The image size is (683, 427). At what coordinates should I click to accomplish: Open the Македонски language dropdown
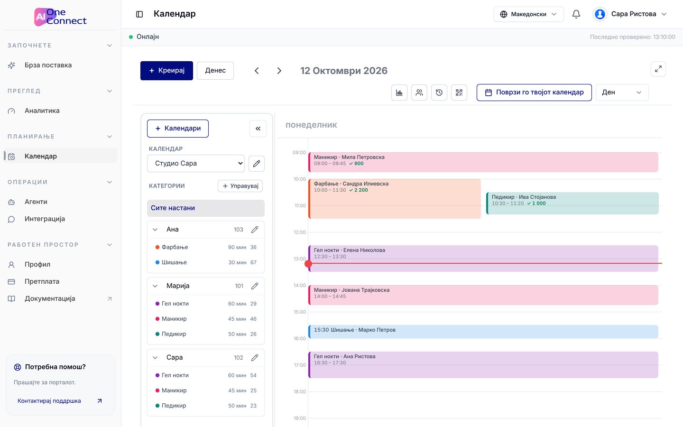529,14
